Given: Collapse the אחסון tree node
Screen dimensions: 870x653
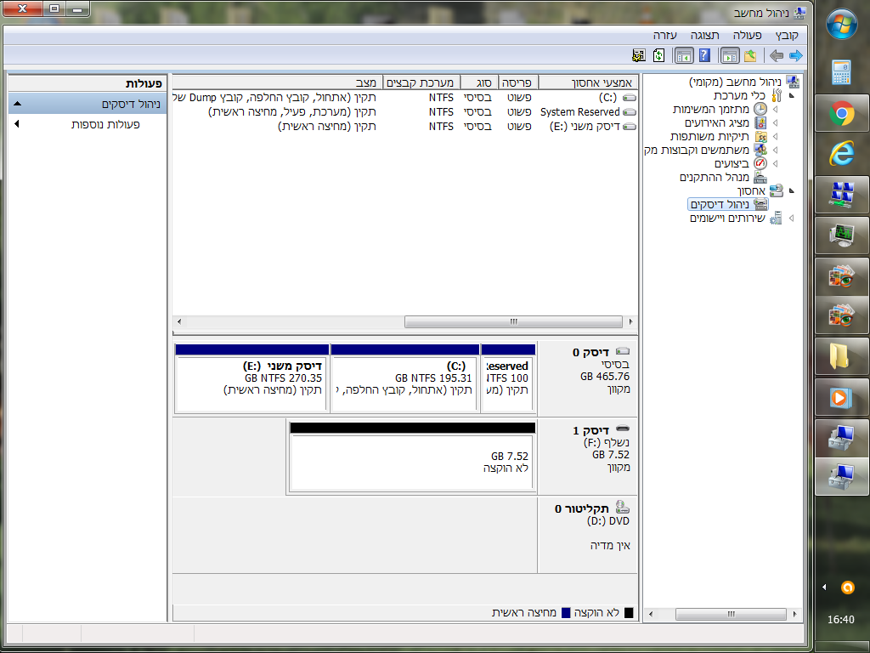Looking at the screenshot, I should click(x=791, y=191).
